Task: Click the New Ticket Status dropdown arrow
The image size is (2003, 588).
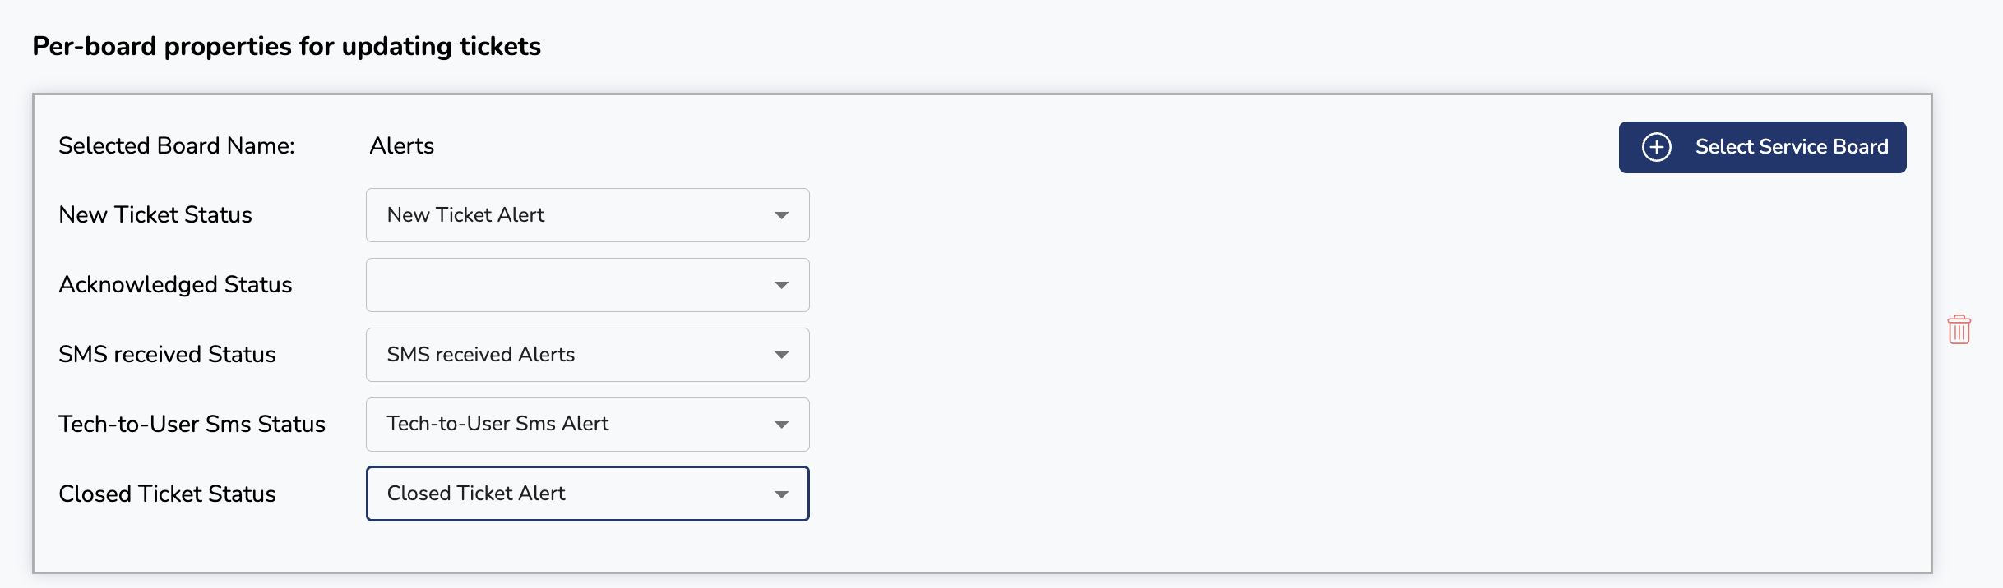Action: (x=781, y=215)
